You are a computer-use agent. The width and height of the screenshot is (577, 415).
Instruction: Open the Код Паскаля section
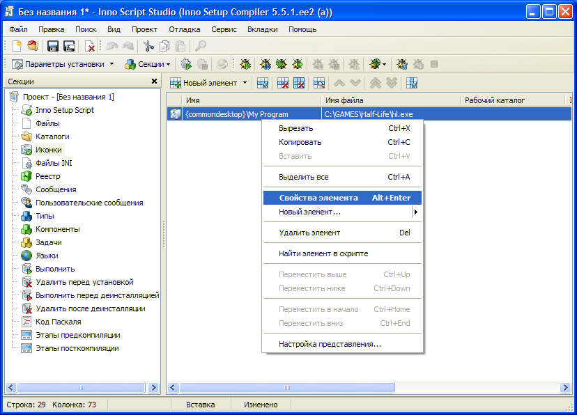point(58,322)
